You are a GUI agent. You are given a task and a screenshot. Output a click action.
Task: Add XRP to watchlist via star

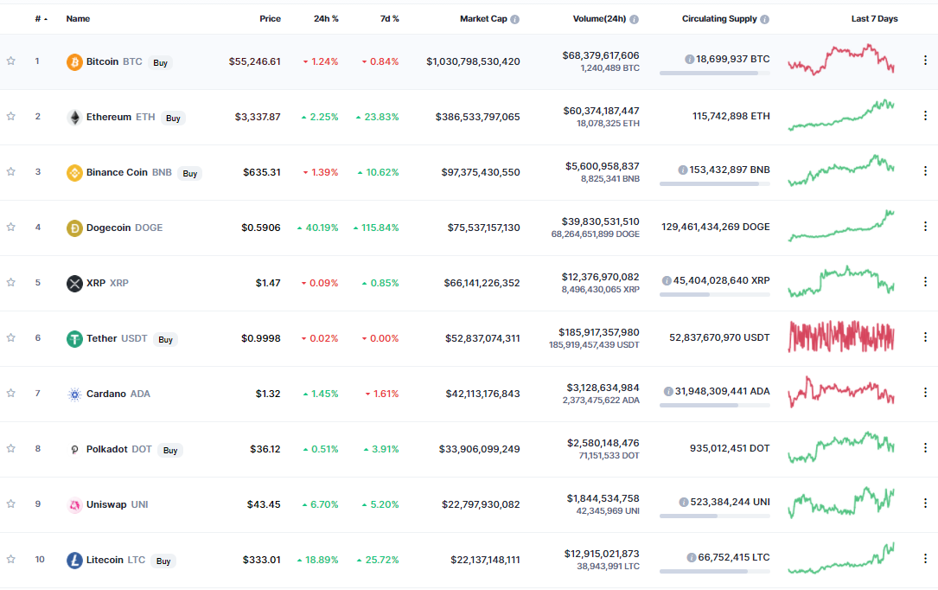[x=10, y=282]
